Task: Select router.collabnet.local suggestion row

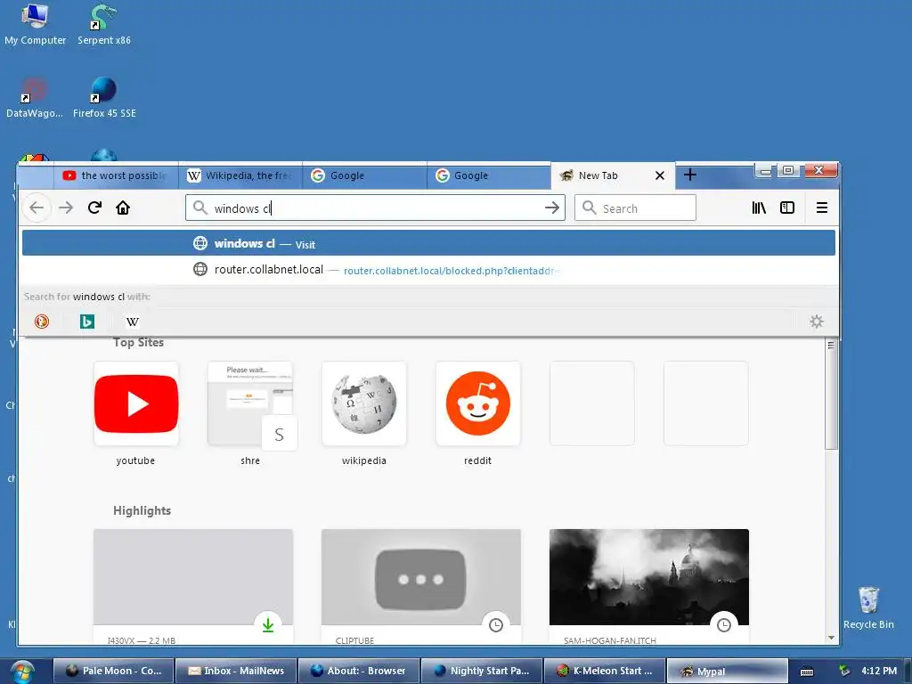Action: pyautogui.click(x=428, y=270)
